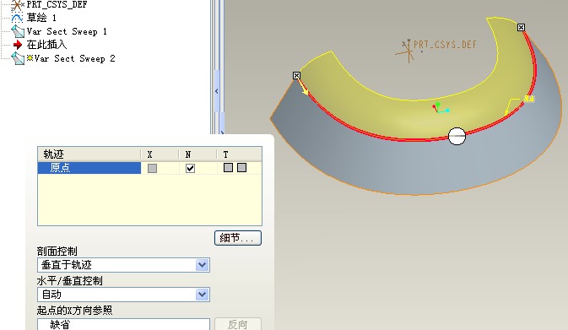Select the PRT_CSYS_DEF coordinate system icon

pos(17,5)
